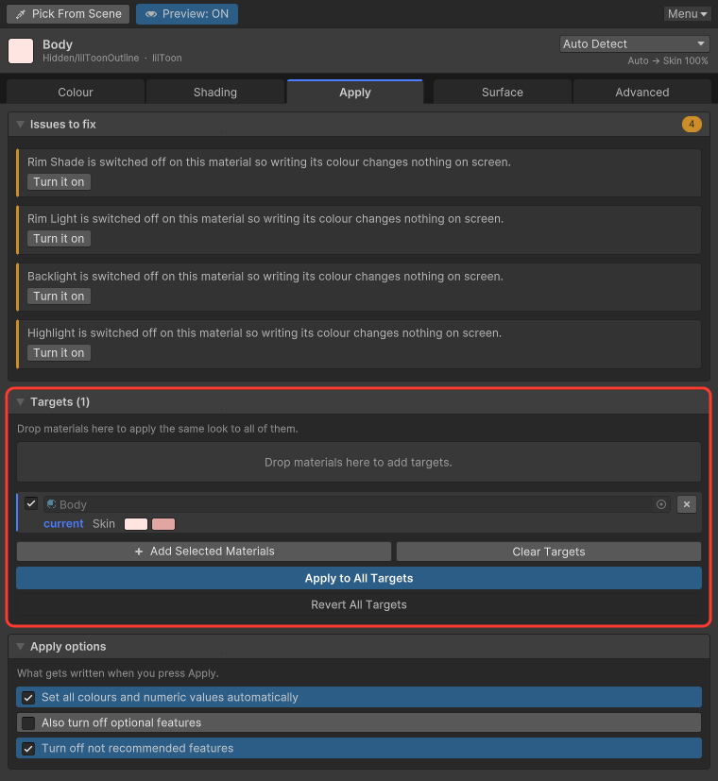Turn on Highlight
Screen dimensions: 718x781
[59, 352]
